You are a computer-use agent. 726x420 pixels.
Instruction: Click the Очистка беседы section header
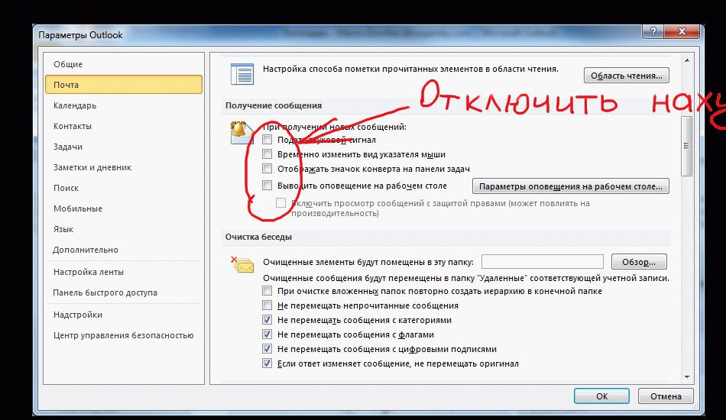(x=258, y=237)
